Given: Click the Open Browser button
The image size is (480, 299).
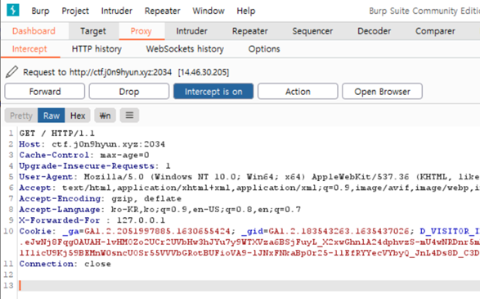Looking at the screenshot, I should (x=383, y=92).
